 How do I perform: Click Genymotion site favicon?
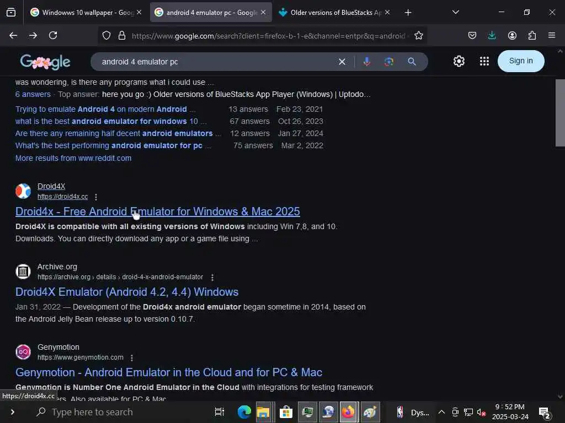tap(23, 352)
